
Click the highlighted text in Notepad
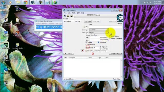[49, 27]
